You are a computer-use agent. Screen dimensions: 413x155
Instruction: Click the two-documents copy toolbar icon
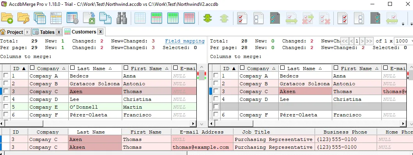click(105, 18)
